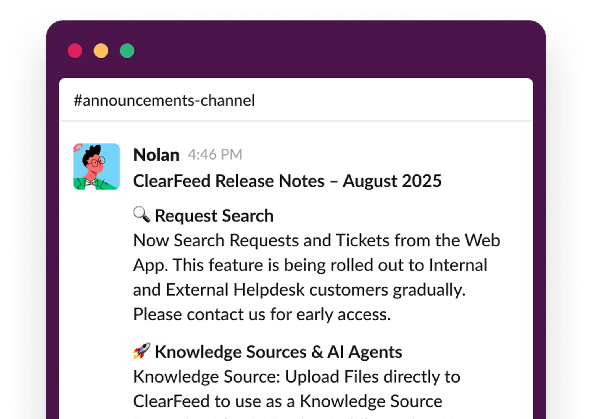Viewport: 592px width, 419px height.
Task: Click the sender name Nolan
Action: [156, 155]
